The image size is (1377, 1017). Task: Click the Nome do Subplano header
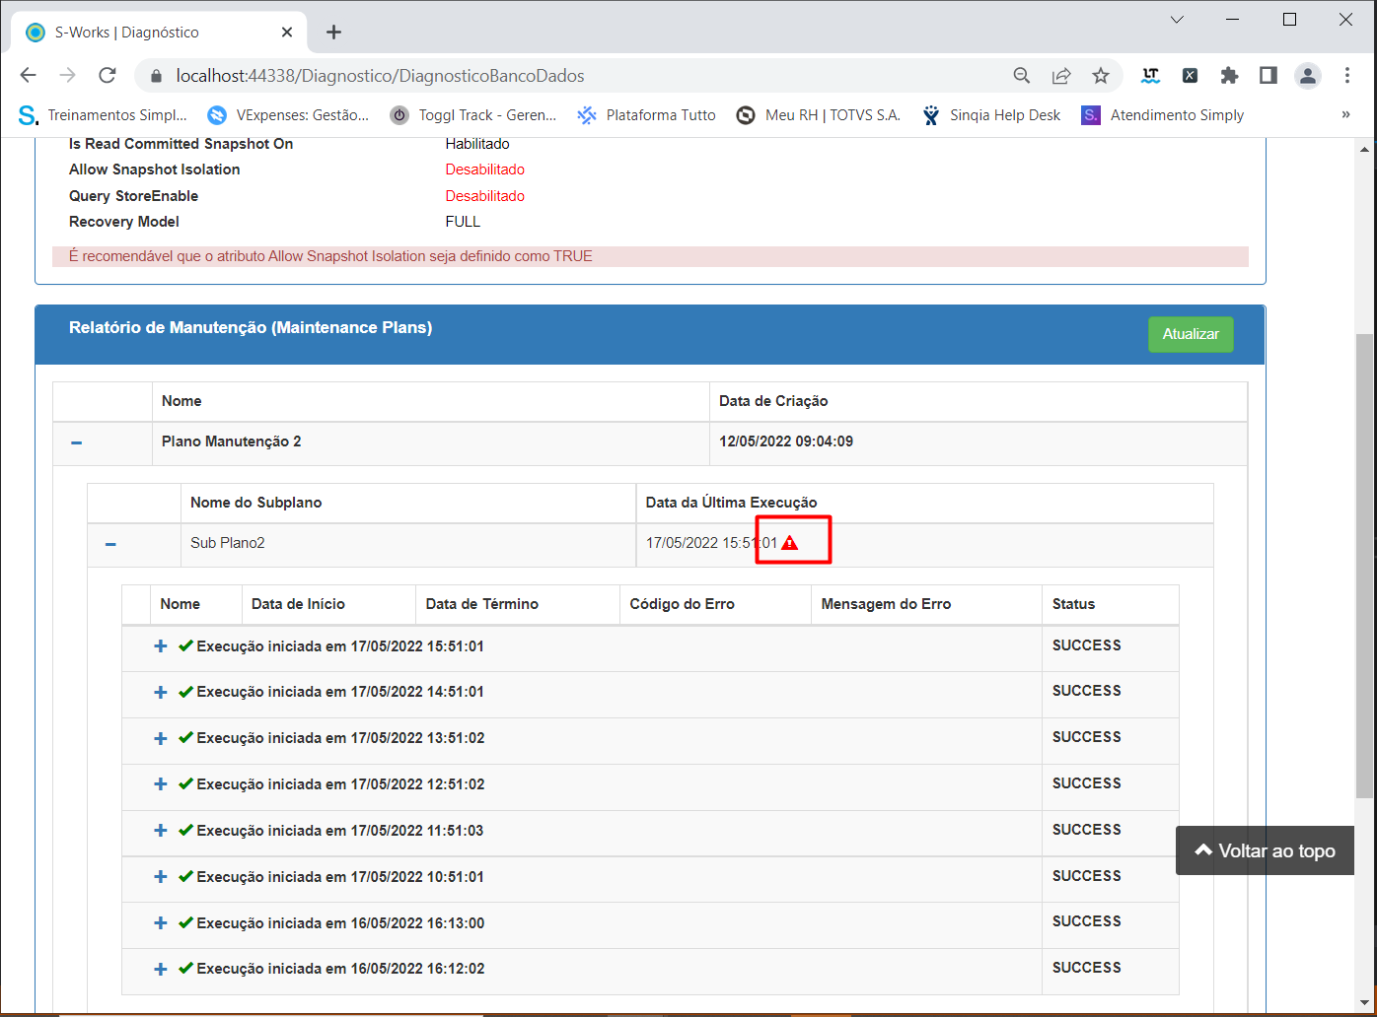pyautogui.click(x=256, y=503)
